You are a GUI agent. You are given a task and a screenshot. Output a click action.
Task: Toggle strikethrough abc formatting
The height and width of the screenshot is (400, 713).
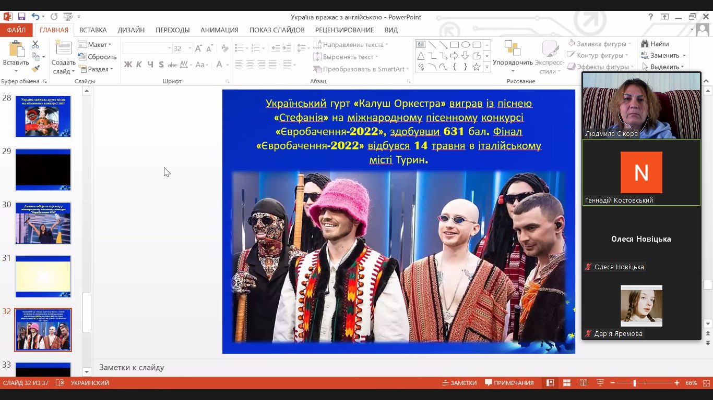(173, 65)
